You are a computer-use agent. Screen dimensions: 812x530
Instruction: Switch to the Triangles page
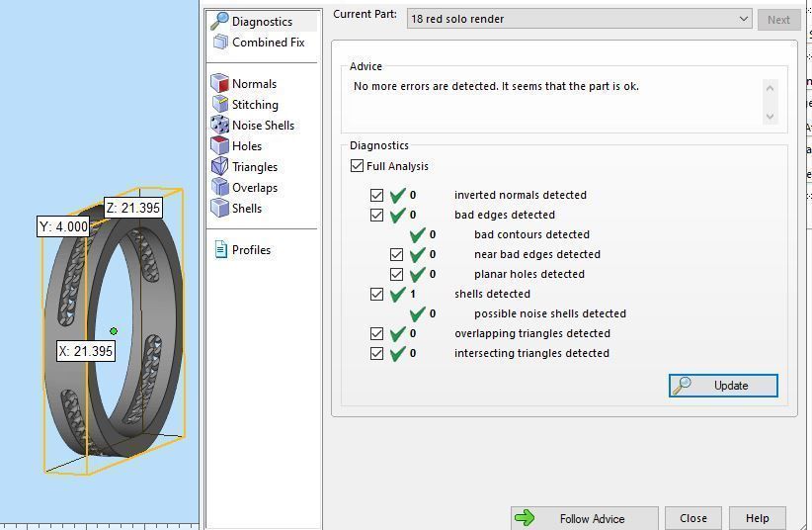click(254, 166)
